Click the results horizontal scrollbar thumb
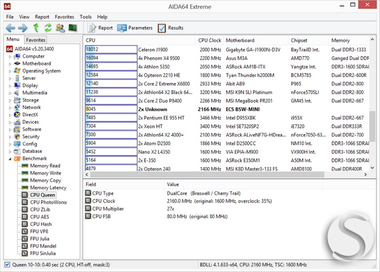 207,175
